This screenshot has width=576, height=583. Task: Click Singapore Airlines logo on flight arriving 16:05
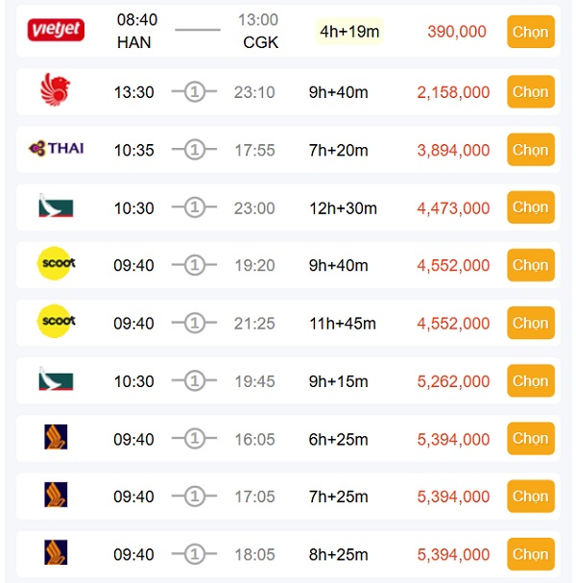click(x=56, y=439)
